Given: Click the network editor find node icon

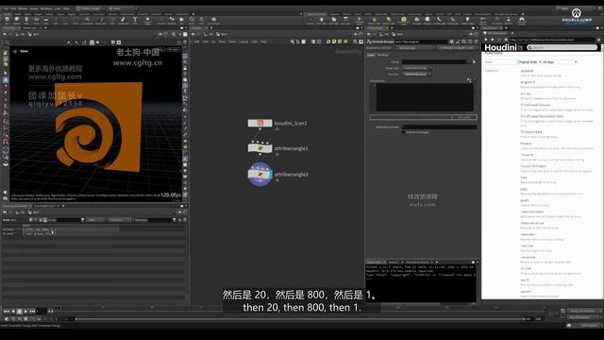Looking at the screenshot, I should pyautogui.click(x=355, y=42).
